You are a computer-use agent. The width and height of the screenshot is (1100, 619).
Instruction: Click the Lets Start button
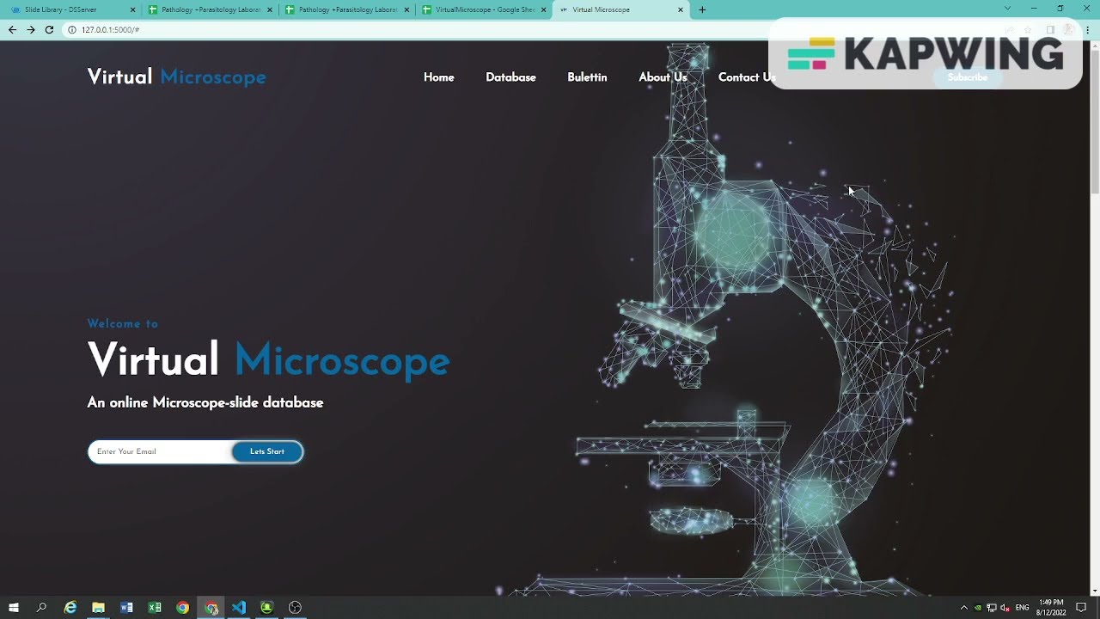(267, 451)
